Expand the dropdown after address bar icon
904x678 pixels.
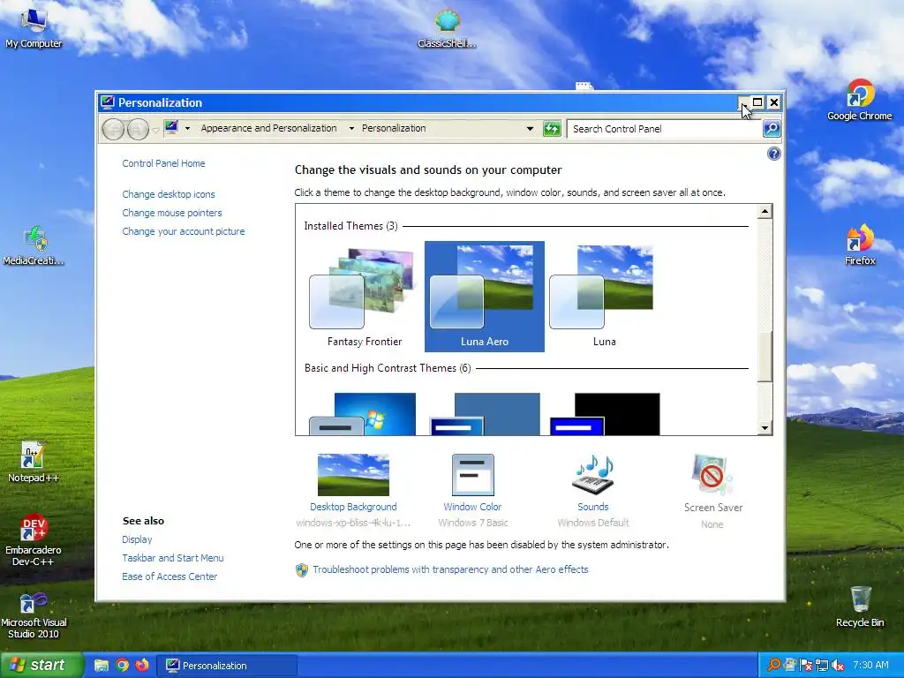click(187, 129)
